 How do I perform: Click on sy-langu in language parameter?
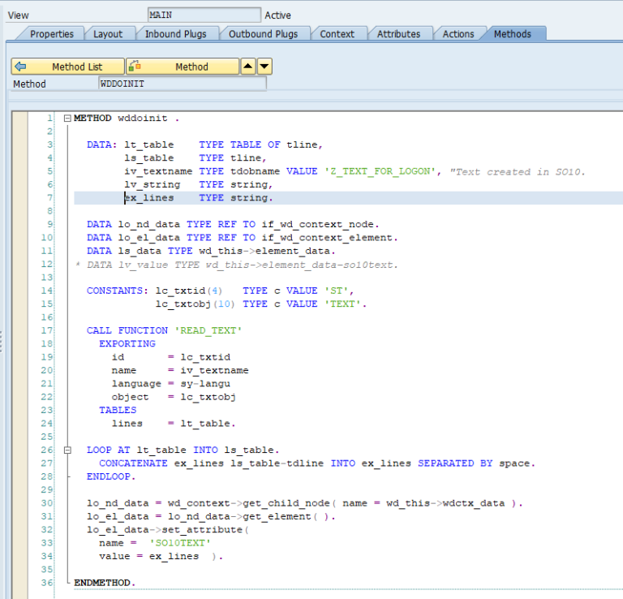point(205,384)
